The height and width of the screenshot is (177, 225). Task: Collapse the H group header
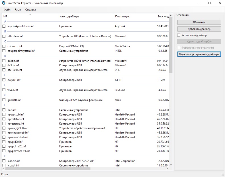pos(5,105)
